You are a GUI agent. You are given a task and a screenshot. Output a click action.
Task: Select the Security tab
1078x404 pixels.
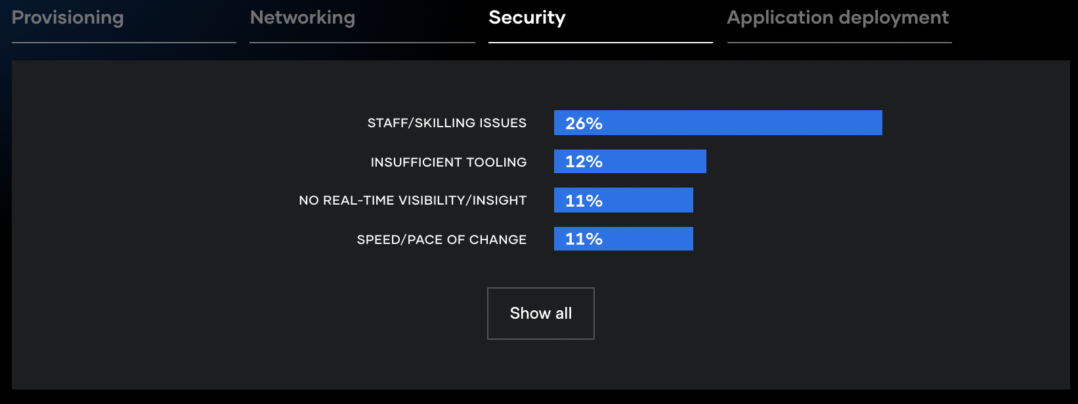pos(527,18)
